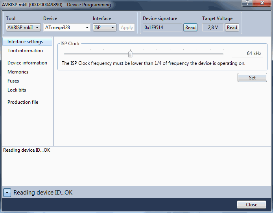Collapse the status log with the arrow toggle
Screen dimensions: 273x213
7,193
